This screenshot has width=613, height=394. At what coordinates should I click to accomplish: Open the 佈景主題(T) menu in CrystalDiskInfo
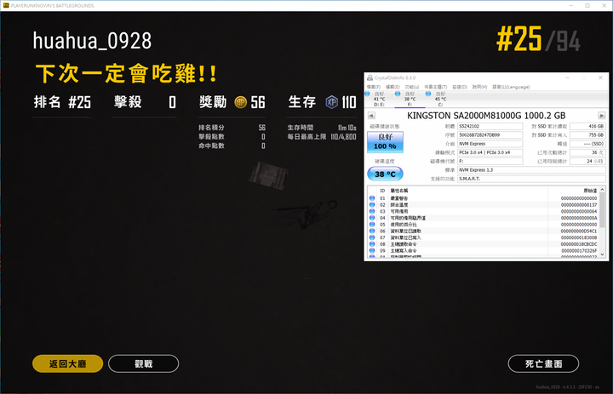436,87
